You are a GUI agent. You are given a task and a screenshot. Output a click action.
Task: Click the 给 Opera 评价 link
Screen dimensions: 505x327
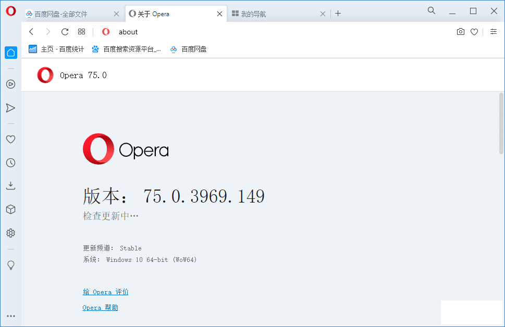[106, 292]
